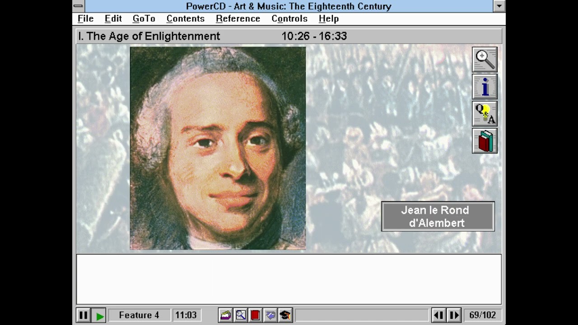Open the Q&A lightbulb button

485,114
